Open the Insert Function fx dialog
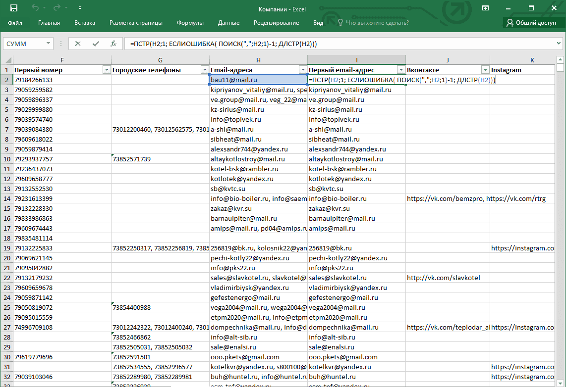Viewport: 566px width, 387px height. pyautogui.click(x=113, y=44)
